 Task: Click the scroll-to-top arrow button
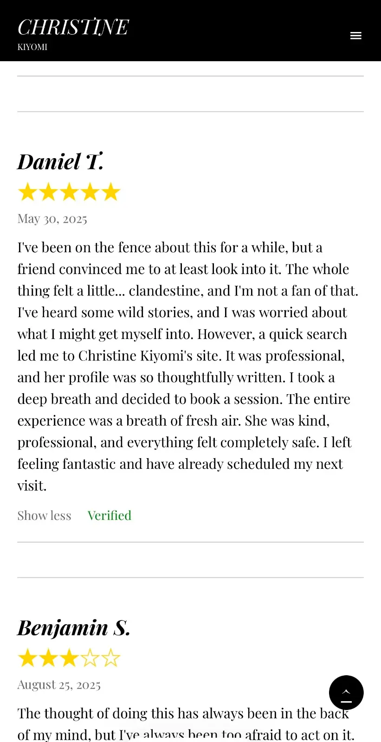click(x=346, y=692)
